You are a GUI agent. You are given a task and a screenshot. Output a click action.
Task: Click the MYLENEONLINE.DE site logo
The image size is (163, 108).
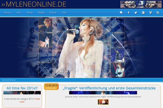click(34, 4)
